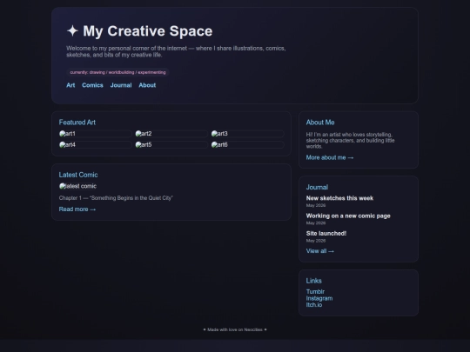
Task: Open the Site launched! journal entry
Action: coord(326,234)
